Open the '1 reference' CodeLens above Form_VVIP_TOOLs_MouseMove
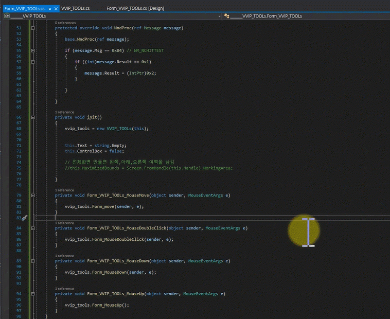390x319 pixels. click(64, 190)
